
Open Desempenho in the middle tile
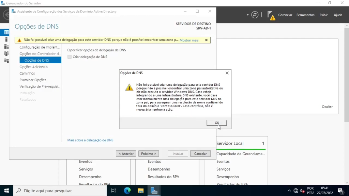pos(159,169)
